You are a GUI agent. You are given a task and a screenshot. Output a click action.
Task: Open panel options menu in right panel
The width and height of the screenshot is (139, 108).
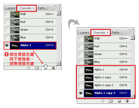(133, 34)
